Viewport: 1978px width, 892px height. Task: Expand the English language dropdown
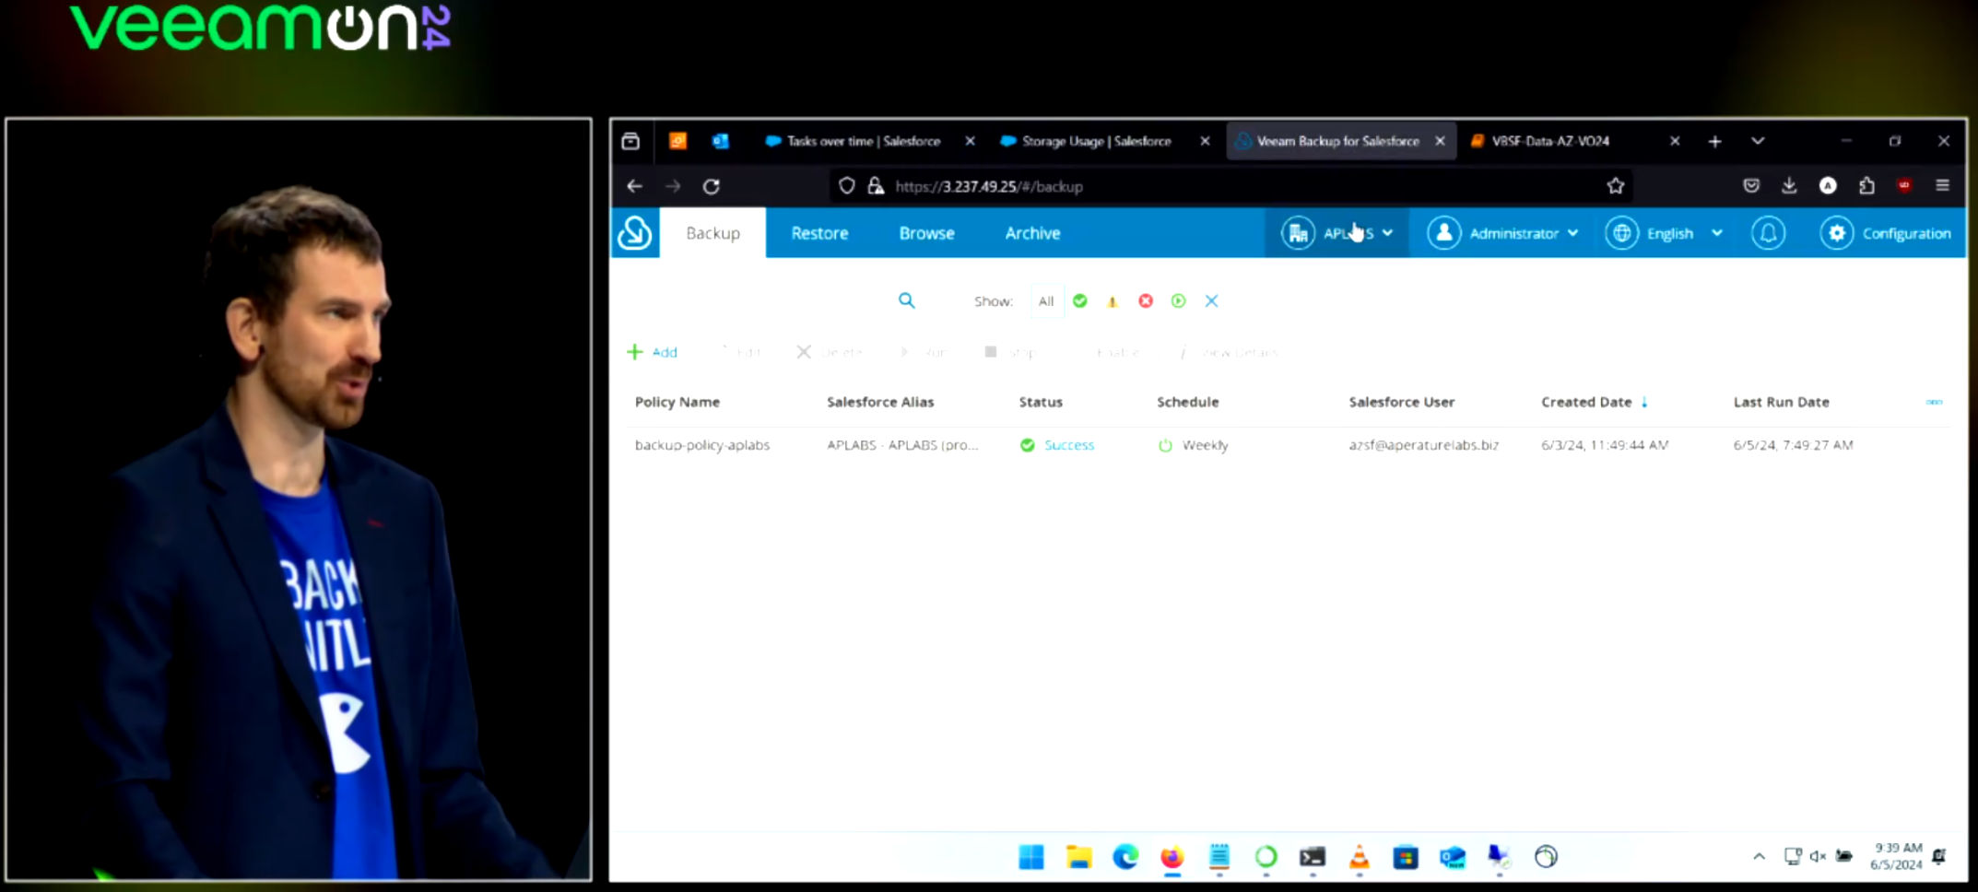(1664, 233)
